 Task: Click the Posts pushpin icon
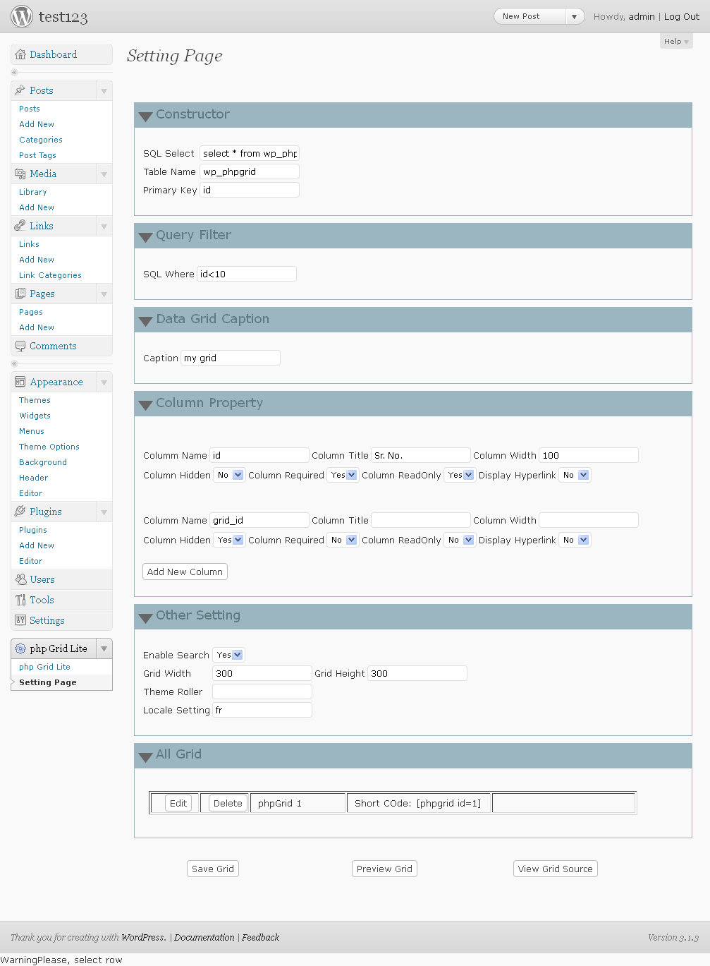20,90
